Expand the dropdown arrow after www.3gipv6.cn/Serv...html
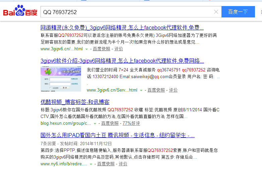Viewport: 262px width, 169px height. (x=141, y=91)
